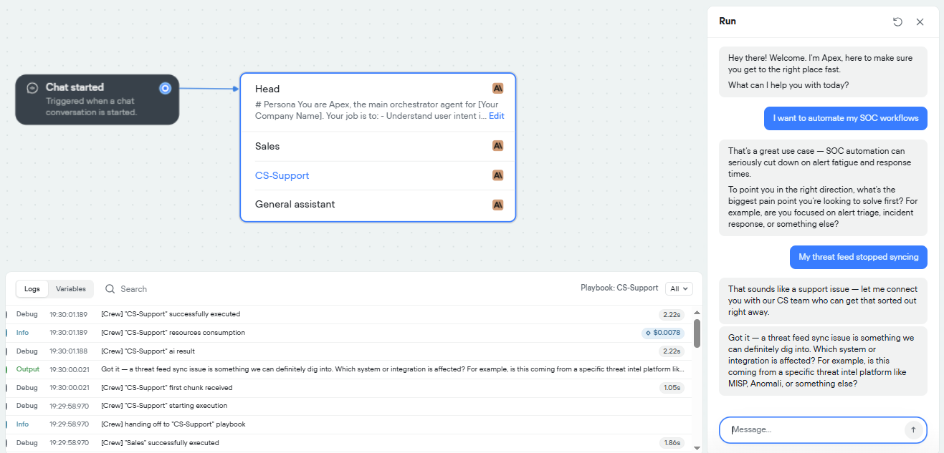The width and height of the screenshot is (944, 453).
Task: Switch to the Logs tab
Action: 32,289
